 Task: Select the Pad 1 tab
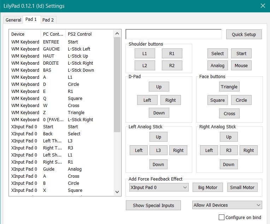(x=31, y=19)
